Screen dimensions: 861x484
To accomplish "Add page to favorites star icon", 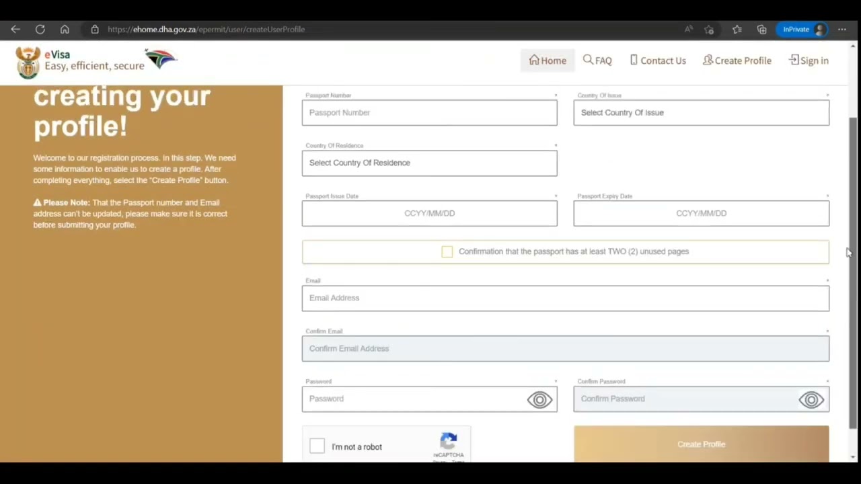I will [x=709, y=30].
